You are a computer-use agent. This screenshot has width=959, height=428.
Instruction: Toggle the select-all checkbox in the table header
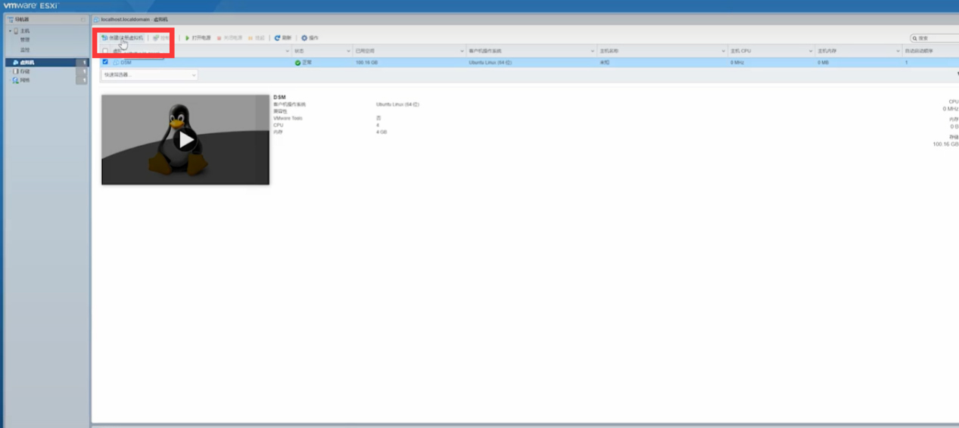pyautogui.click(x=105, y=51)
